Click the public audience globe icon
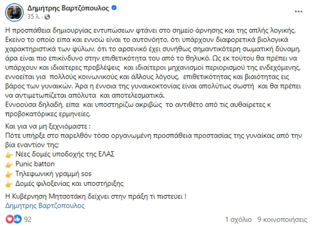Image resolution: width=320 pixels, height=226 pixels. point(47,17)
